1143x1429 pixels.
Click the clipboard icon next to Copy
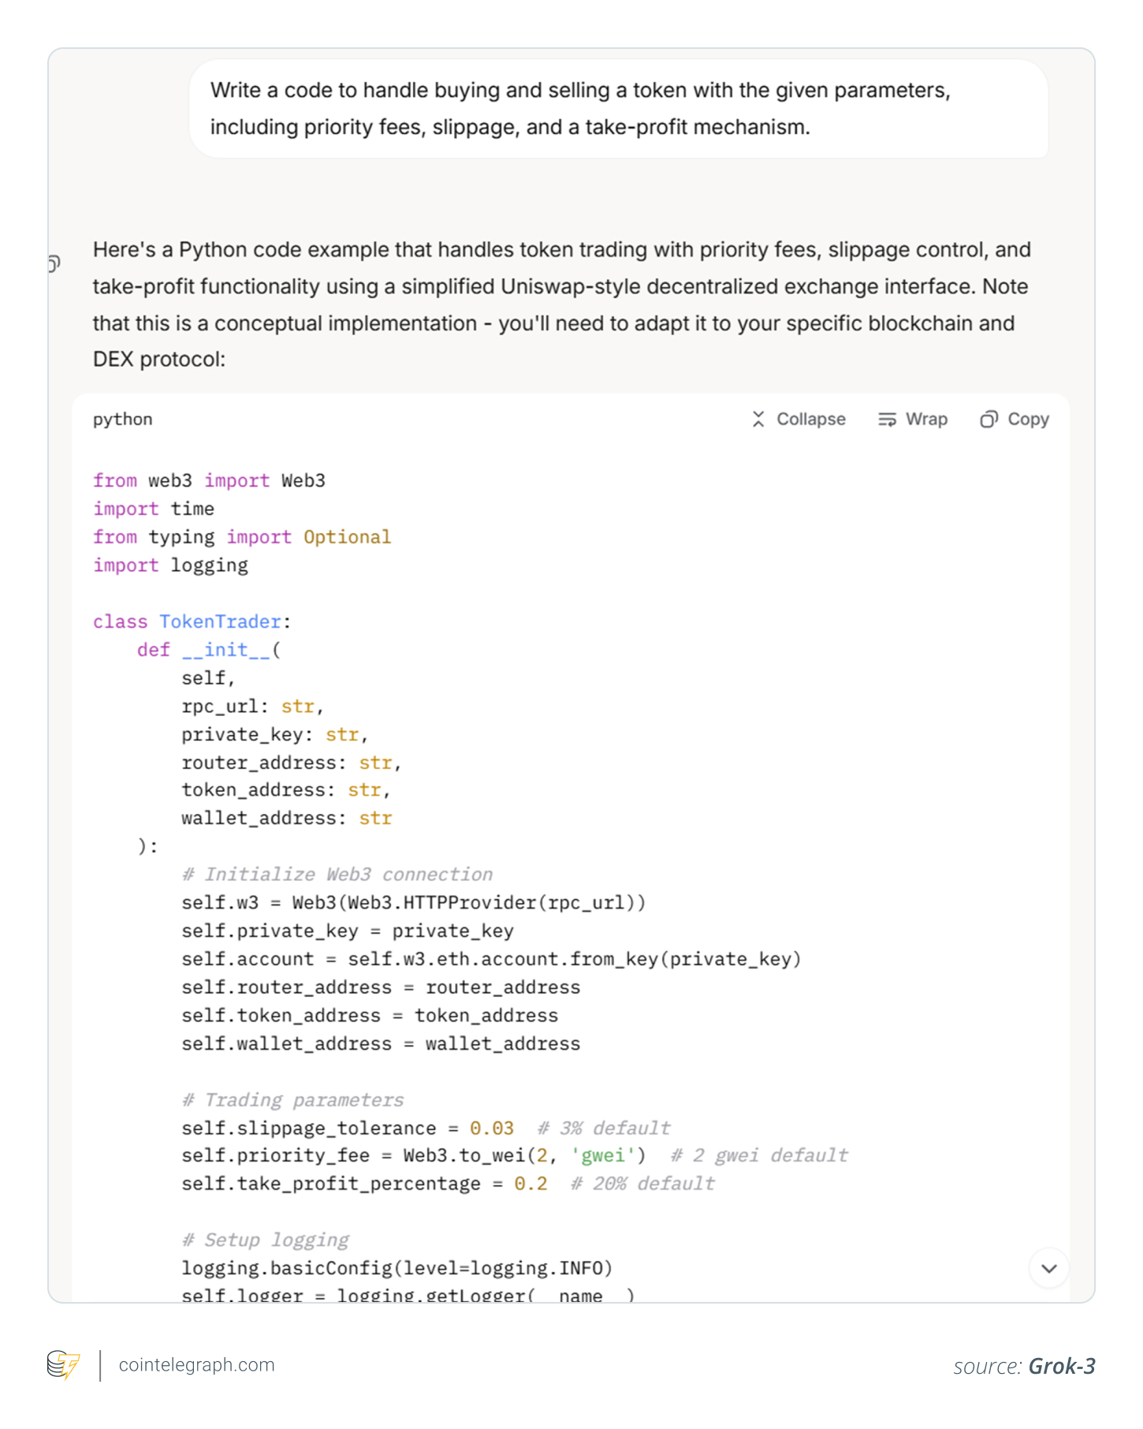(x=988, y=419)
